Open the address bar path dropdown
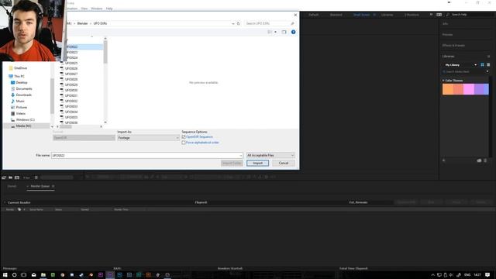This screenshot has width=496, height=279. tap(233, 23)
